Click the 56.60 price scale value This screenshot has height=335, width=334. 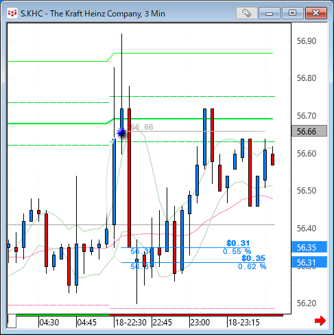point(307,153)
